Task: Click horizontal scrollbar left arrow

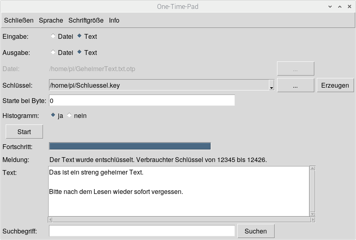Action: pyautogui.click(x=50, y=220)
